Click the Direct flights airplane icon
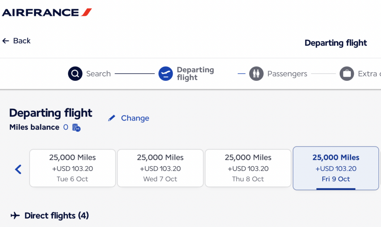This screenshot has width=381, height=227. [15, 216]
